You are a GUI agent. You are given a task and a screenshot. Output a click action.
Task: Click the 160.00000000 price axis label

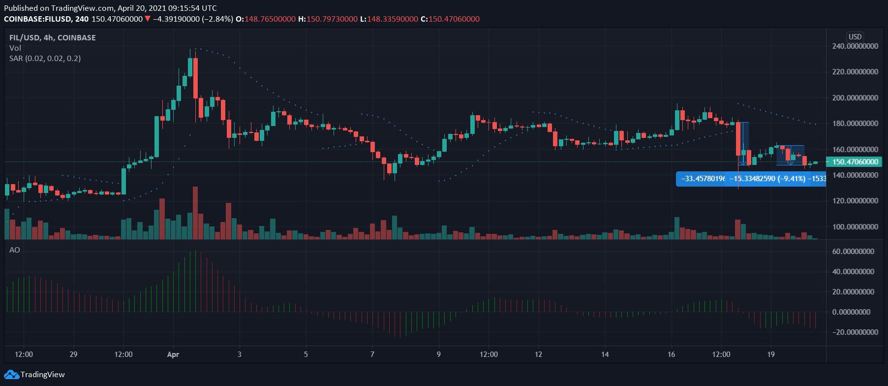(855, 149)
